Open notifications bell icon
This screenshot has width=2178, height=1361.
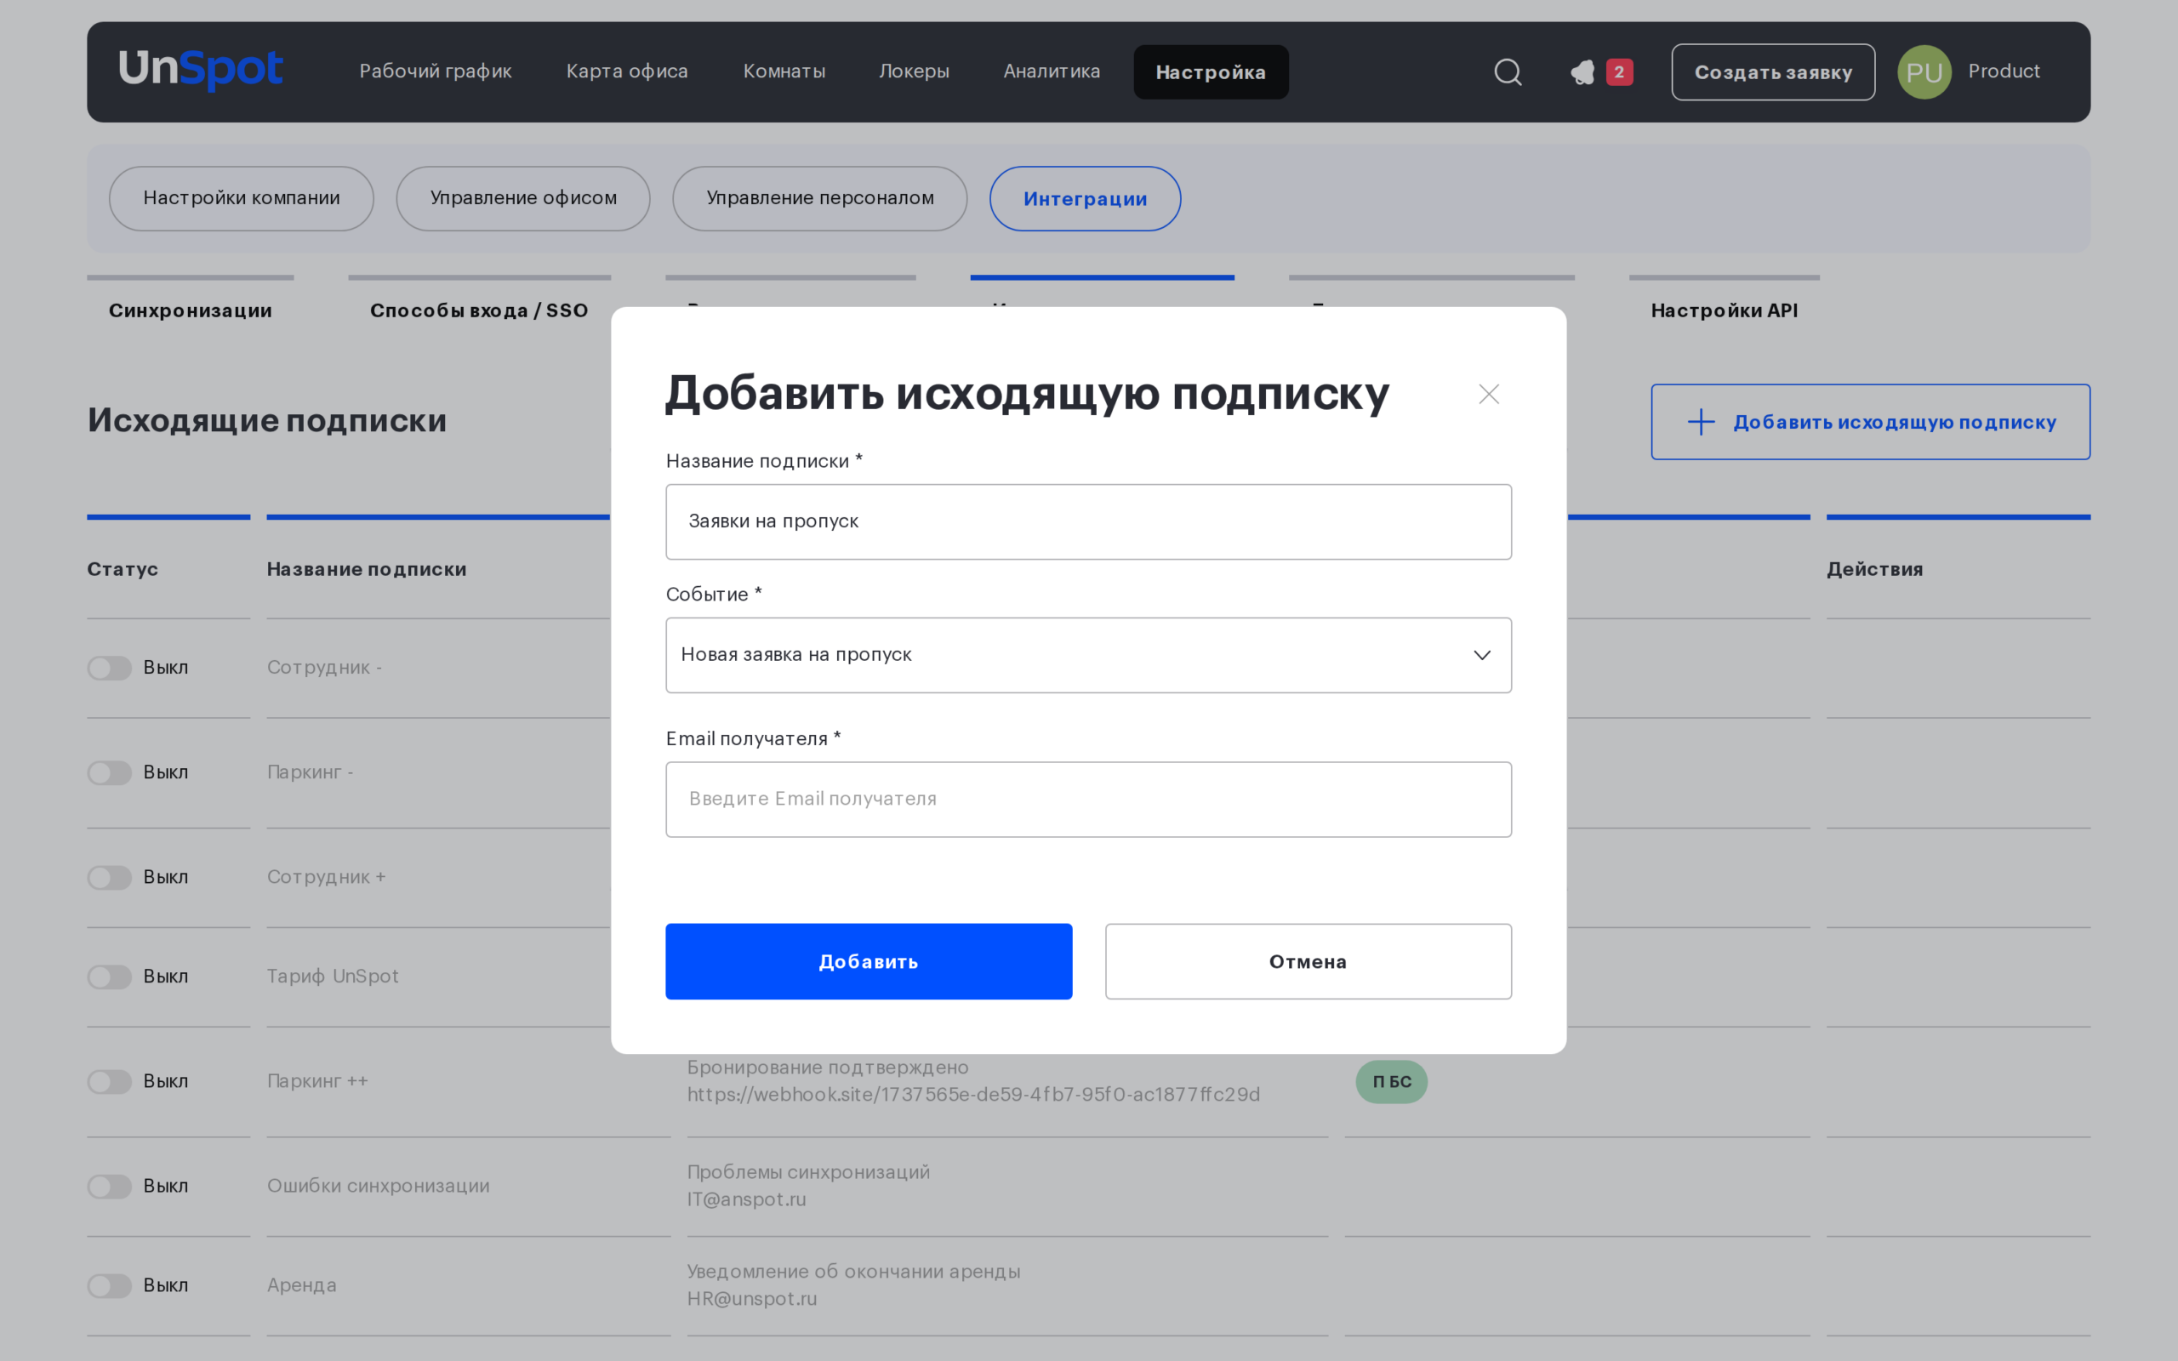point(1582,72)
